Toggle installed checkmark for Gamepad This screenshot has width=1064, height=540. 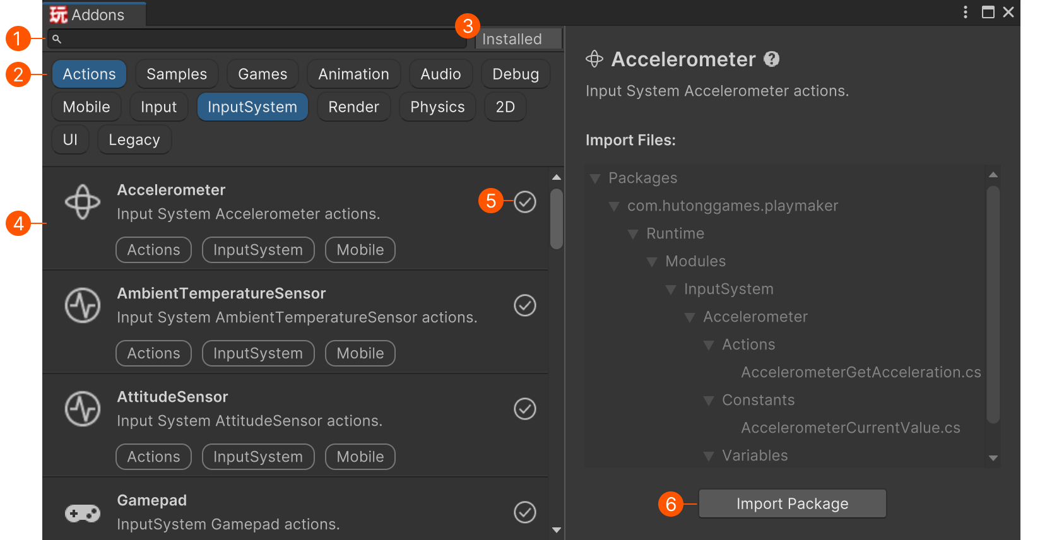[525, 512]
